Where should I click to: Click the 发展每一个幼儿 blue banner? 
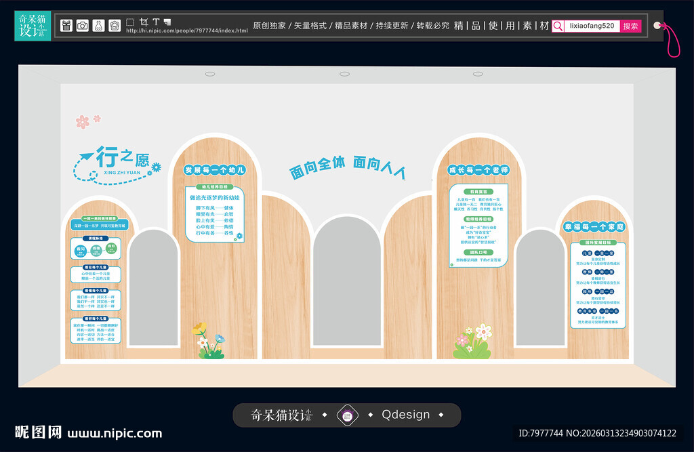tap(214, 169)
